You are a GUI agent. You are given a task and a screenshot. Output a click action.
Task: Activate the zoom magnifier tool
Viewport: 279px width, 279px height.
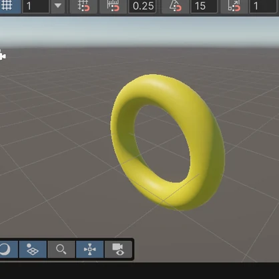pyautogui.click(x=61, y=249)
